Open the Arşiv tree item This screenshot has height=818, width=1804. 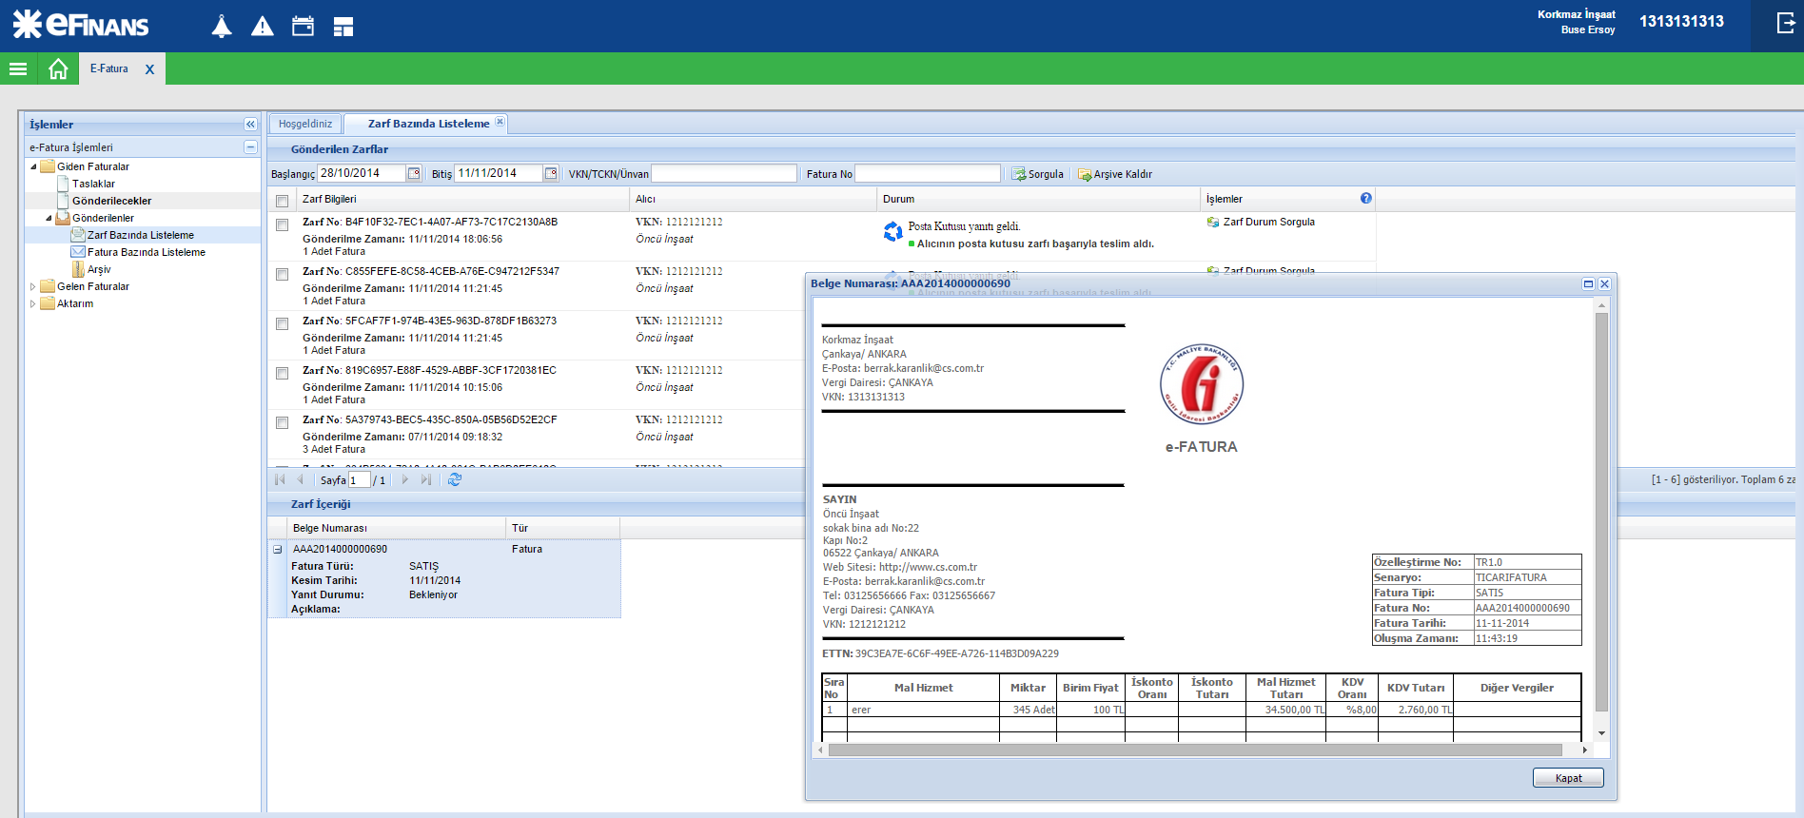tap(99, 269)
